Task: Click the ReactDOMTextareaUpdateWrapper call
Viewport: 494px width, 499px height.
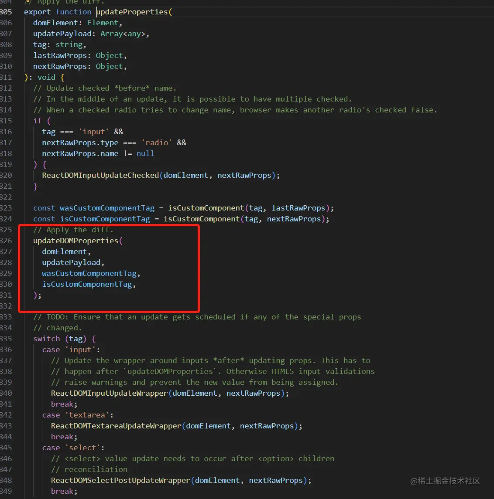Action: [116, 426]
